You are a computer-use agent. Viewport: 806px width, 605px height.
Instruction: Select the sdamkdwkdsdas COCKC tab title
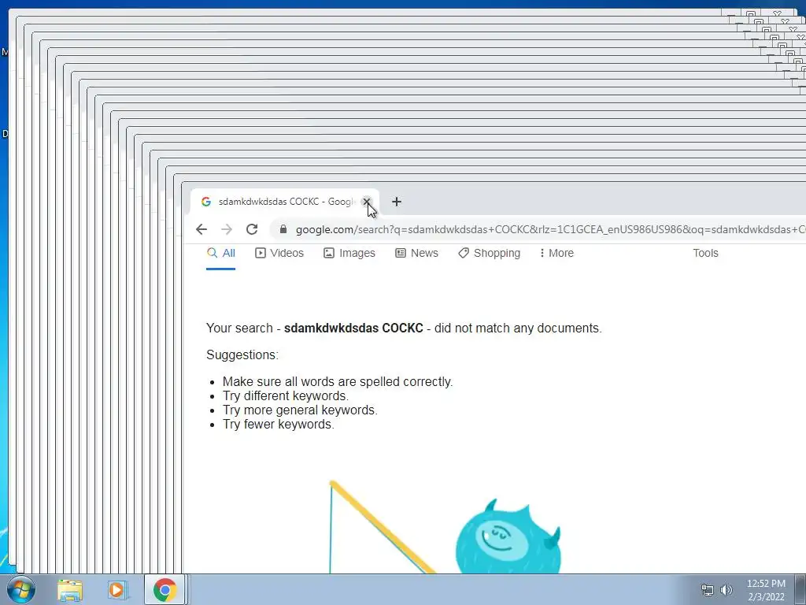287,202
